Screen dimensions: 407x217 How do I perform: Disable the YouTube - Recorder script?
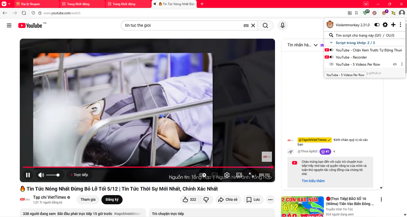(x=331, y=57)
